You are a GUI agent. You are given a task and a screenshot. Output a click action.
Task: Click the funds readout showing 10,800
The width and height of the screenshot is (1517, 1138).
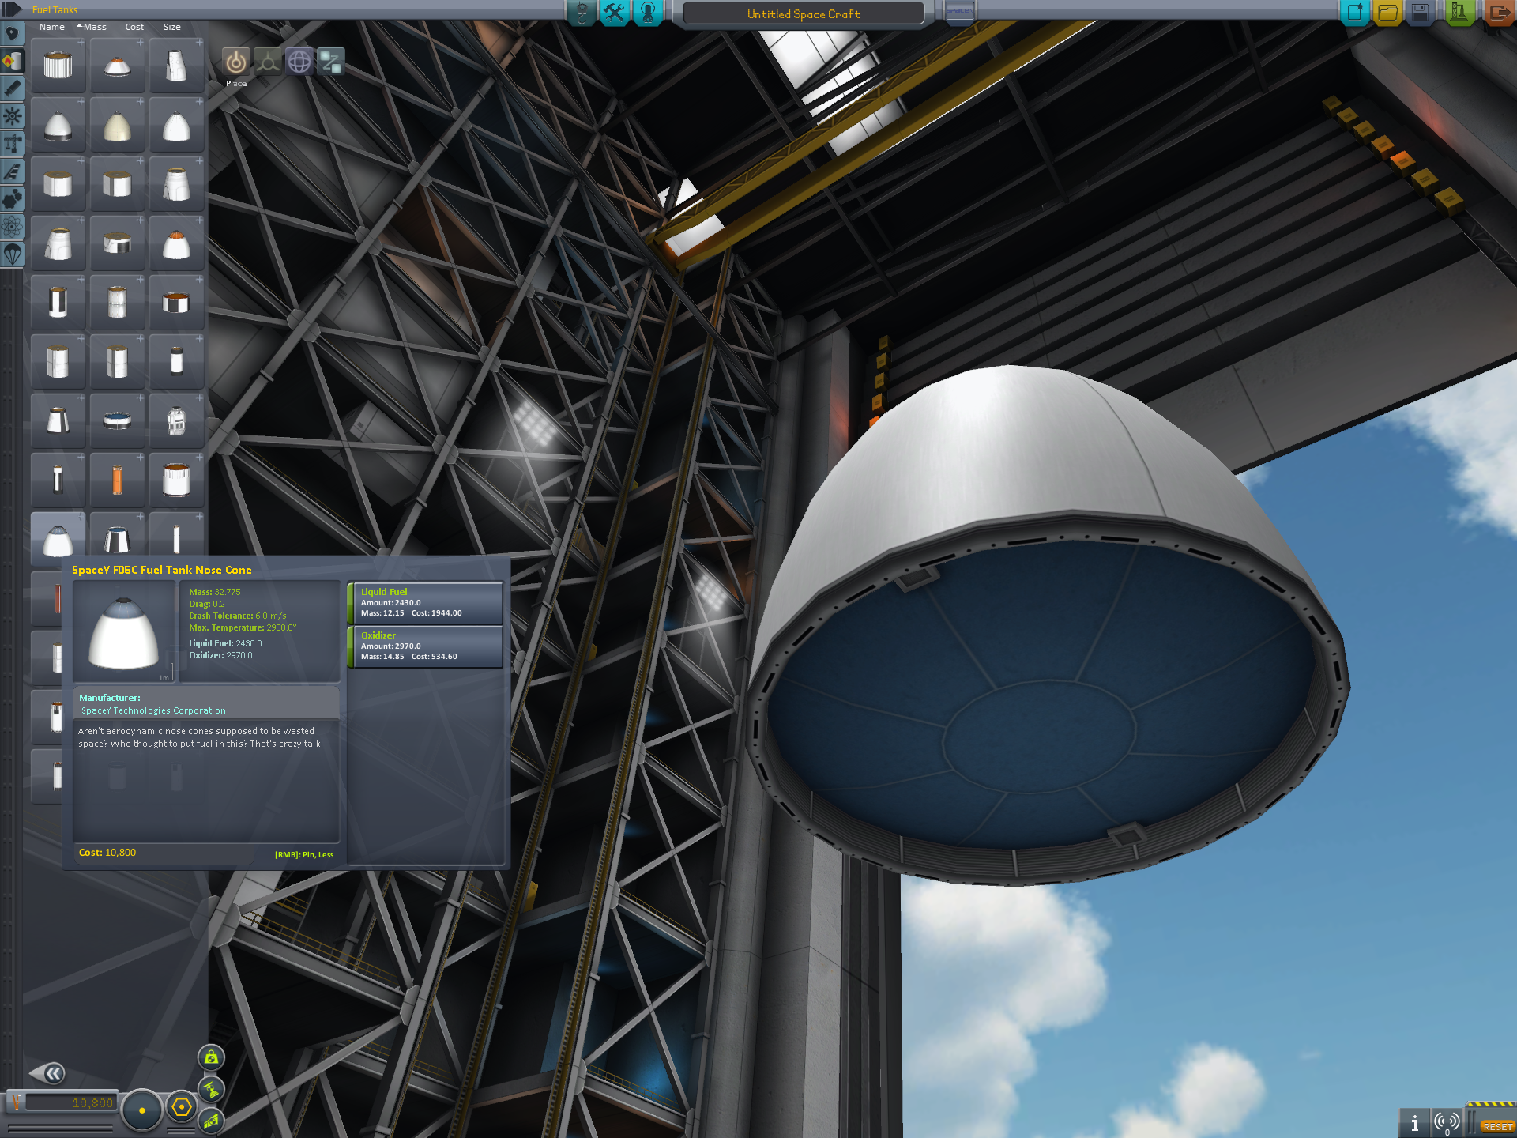(x=71, y=1102)
